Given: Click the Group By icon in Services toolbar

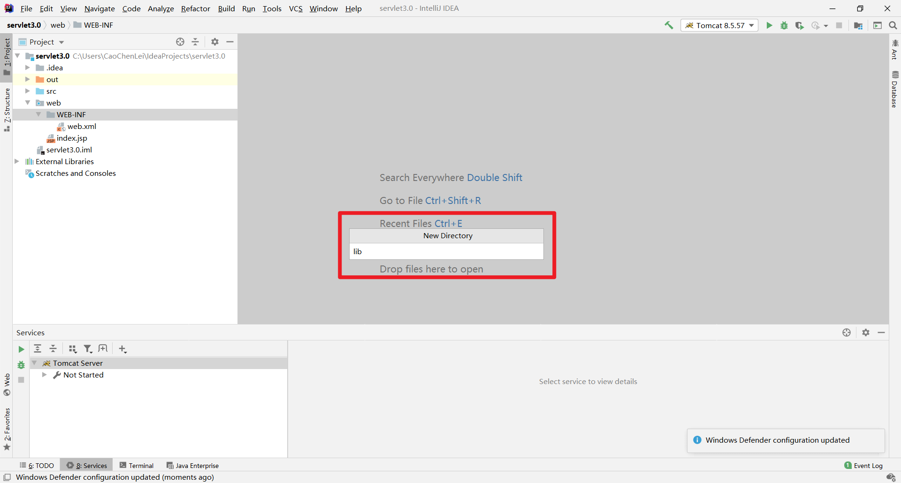Looking at the screenshot, I should 72,348.
